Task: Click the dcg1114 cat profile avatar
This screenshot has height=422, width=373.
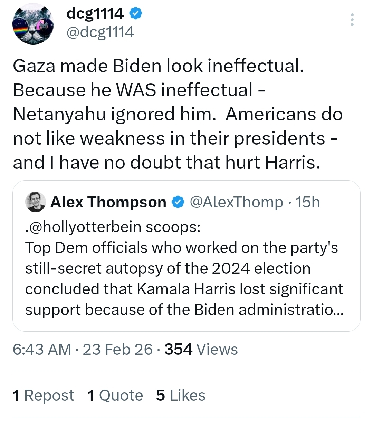Action: pyautogui.click(x=33, y=24)
